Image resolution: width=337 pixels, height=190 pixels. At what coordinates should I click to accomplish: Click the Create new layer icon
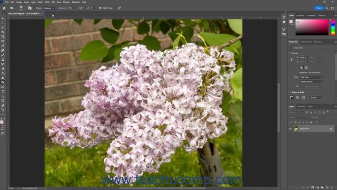click(327, 187)
